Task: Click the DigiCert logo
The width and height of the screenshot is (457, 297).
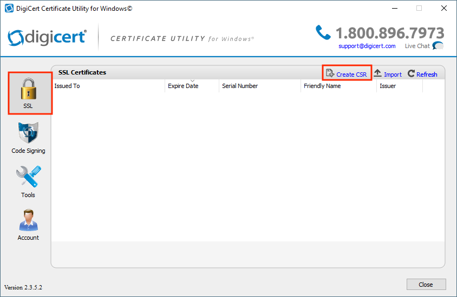Action: [48, 37]
